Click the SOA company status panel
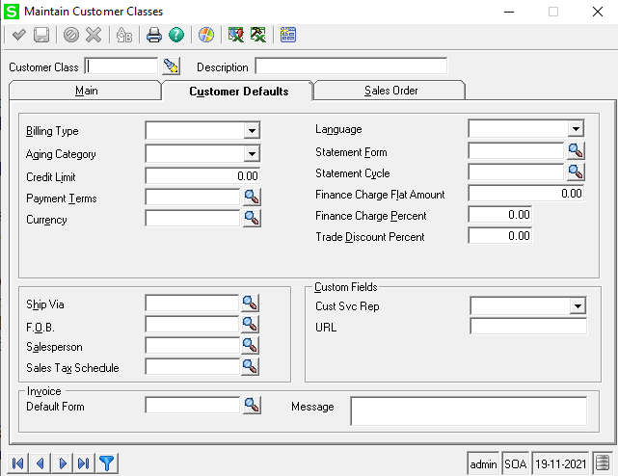The image size is (618, 476). coord(516,463)
